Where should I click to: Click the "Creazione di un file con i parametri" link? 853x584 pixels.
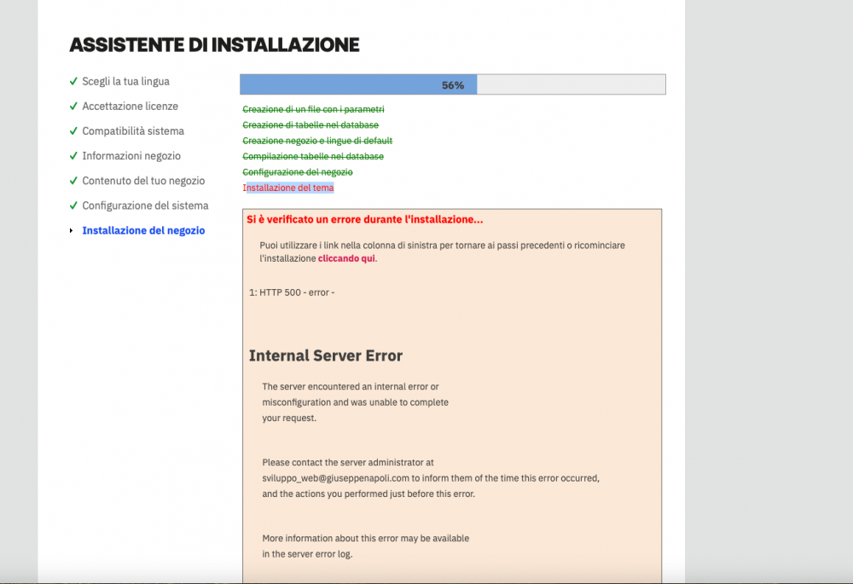314,109
